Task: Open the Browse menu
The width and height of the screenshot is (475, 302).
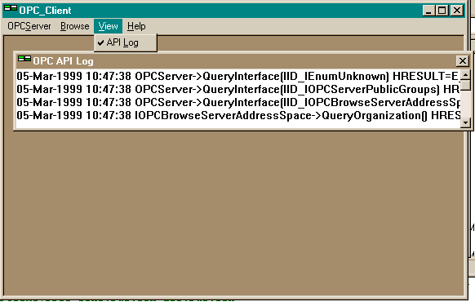Action: (x=75, y=26)
